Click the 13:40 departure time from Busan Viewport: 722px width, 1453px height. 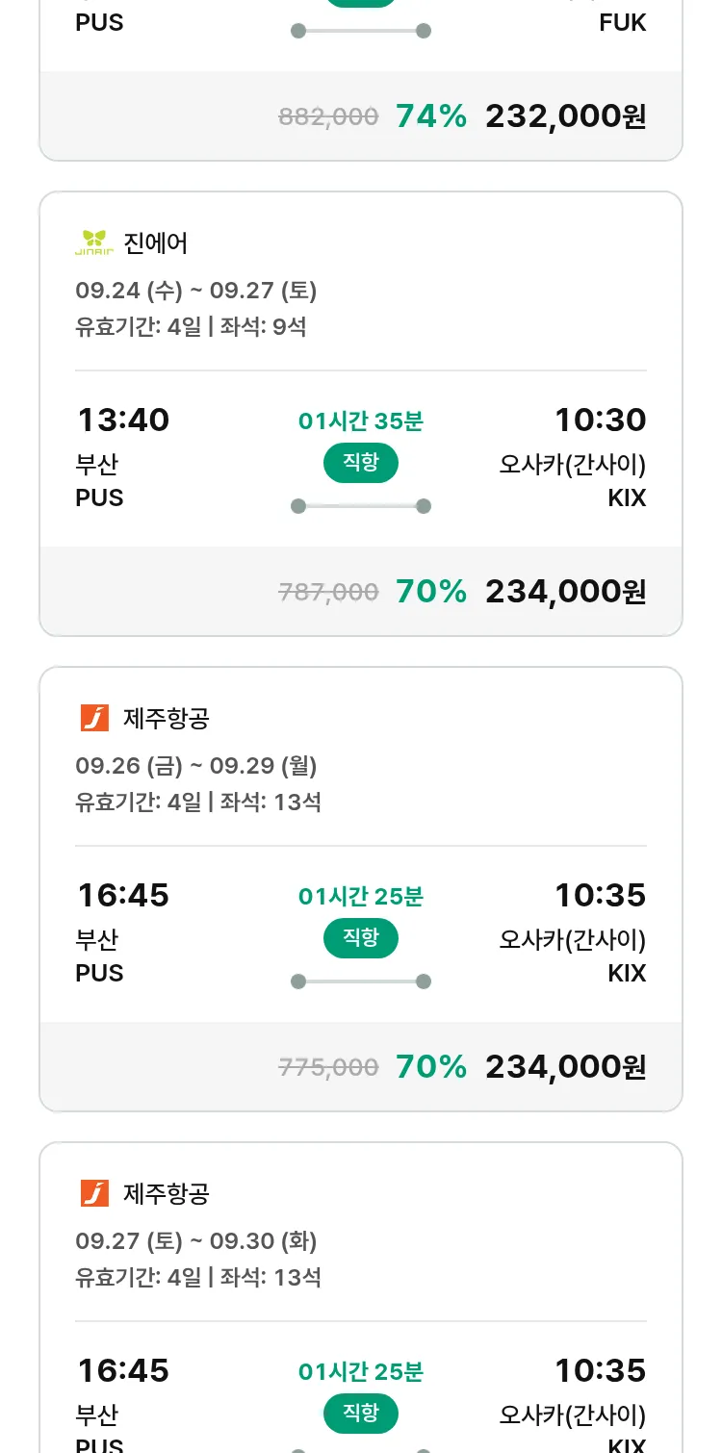click(x=123, y=421)
